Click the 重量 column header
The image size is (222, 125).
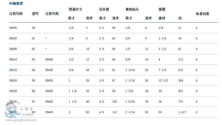pyautogui.click(x=162, y=9)
